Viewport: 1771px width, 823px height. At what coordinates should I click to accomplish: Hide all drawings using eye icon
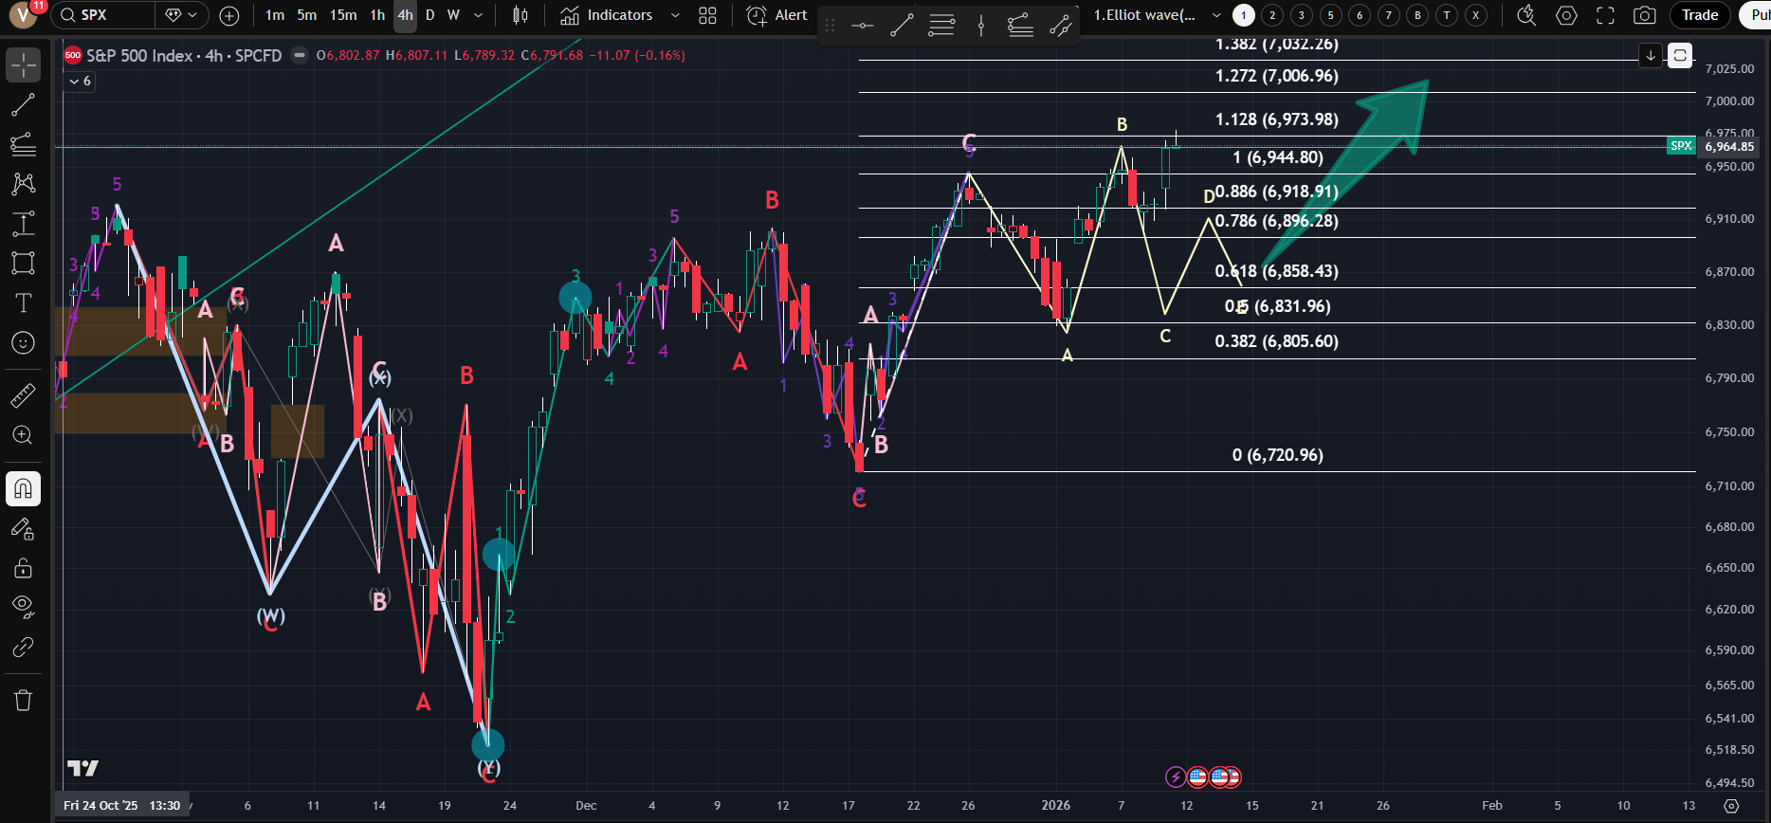pyautogui.click(x=23, y=606)
